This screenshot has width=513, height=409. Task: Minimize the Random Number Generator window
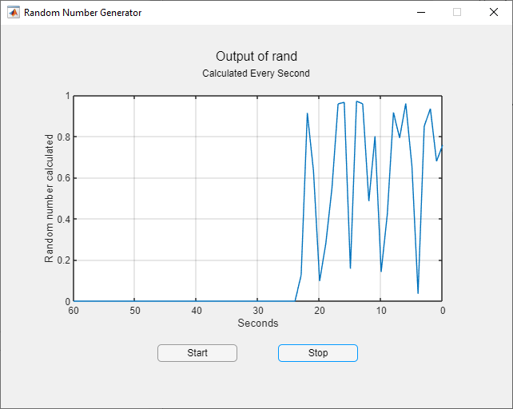click(x=421, y=13)
